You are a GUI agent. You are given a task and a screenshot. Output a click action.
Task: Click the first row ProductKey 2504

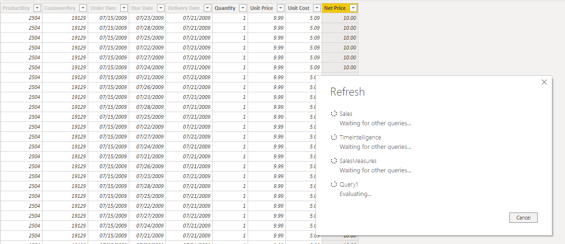(x=35, y=17)
